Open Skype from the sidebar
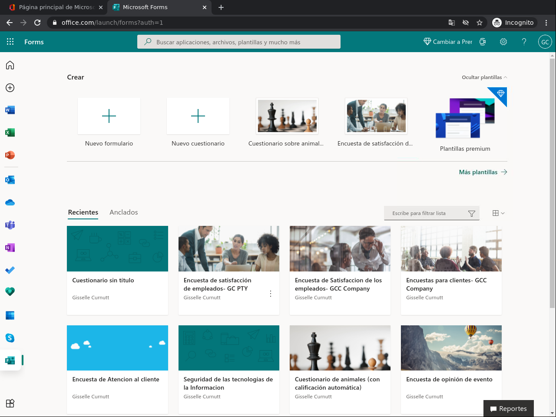The width and height of the screenshot is (556, 417). click(x=10, y=338)
